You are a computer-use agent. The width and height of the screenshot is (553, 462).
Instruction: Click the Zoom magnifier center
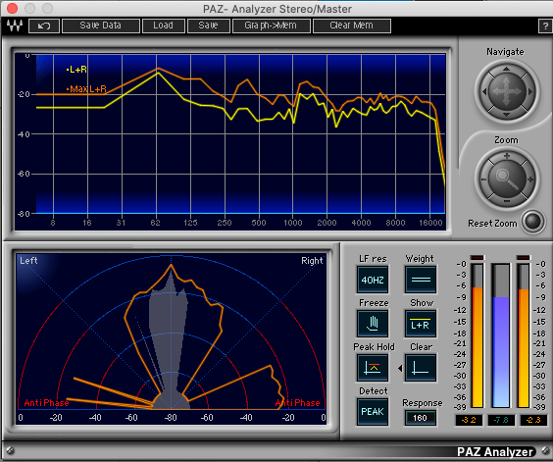click(507, 179)
